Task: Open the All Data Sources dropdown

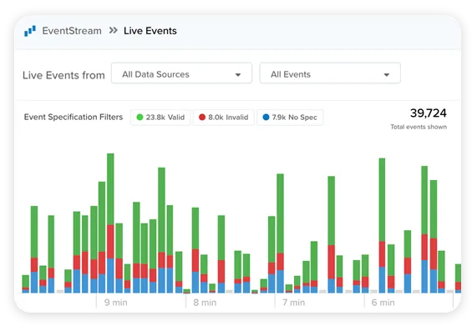Action: click(181, 73)
